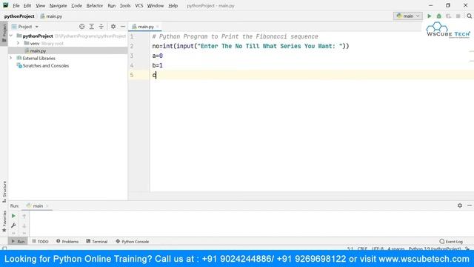
Task: Open the File menu
Action: coord(16,6)
